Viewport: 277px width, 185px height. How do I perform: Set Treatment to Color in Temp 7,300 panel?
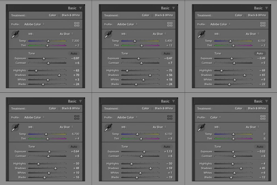[52, 15]
